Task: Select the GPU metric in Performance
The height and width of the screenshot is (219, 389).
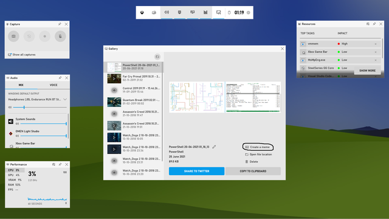Action: click(15, 175)
